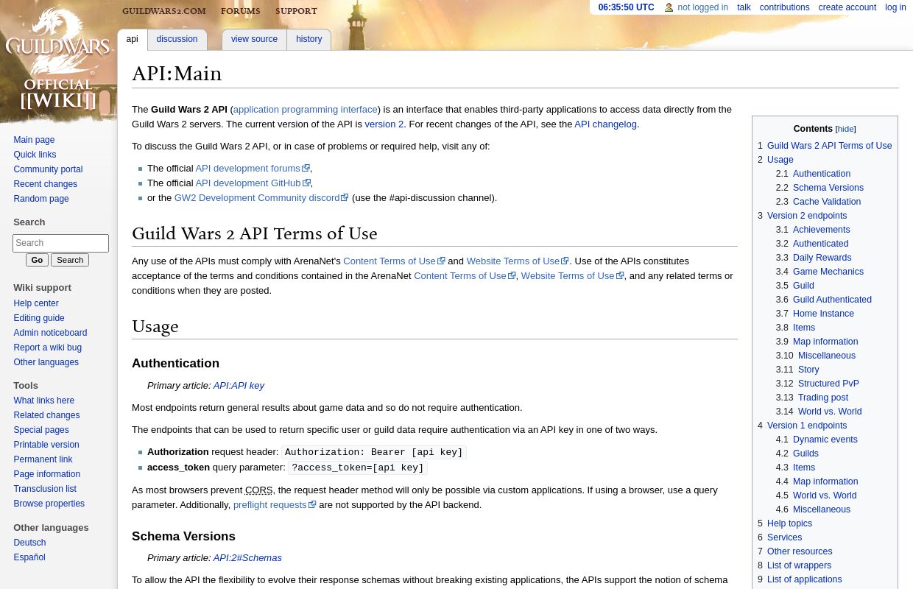The width and height of the screenshot is (913, 589).
Task: Hide the Contents table with 'hide'
Action: click(845, 129)
